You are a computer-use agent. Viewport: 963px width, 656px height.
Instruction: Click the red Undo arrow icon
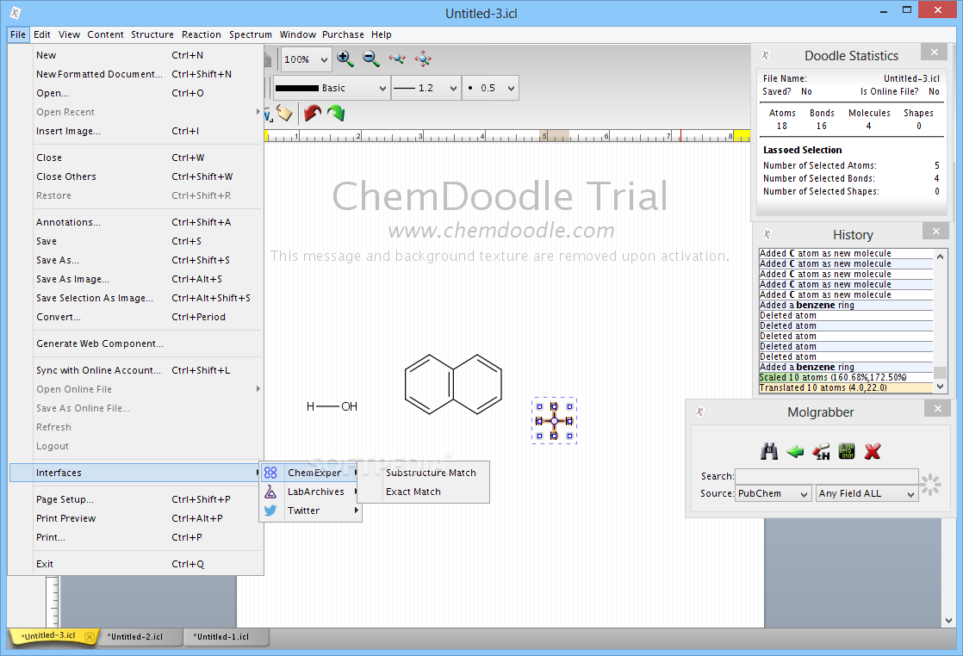click(x=313, y=113)
